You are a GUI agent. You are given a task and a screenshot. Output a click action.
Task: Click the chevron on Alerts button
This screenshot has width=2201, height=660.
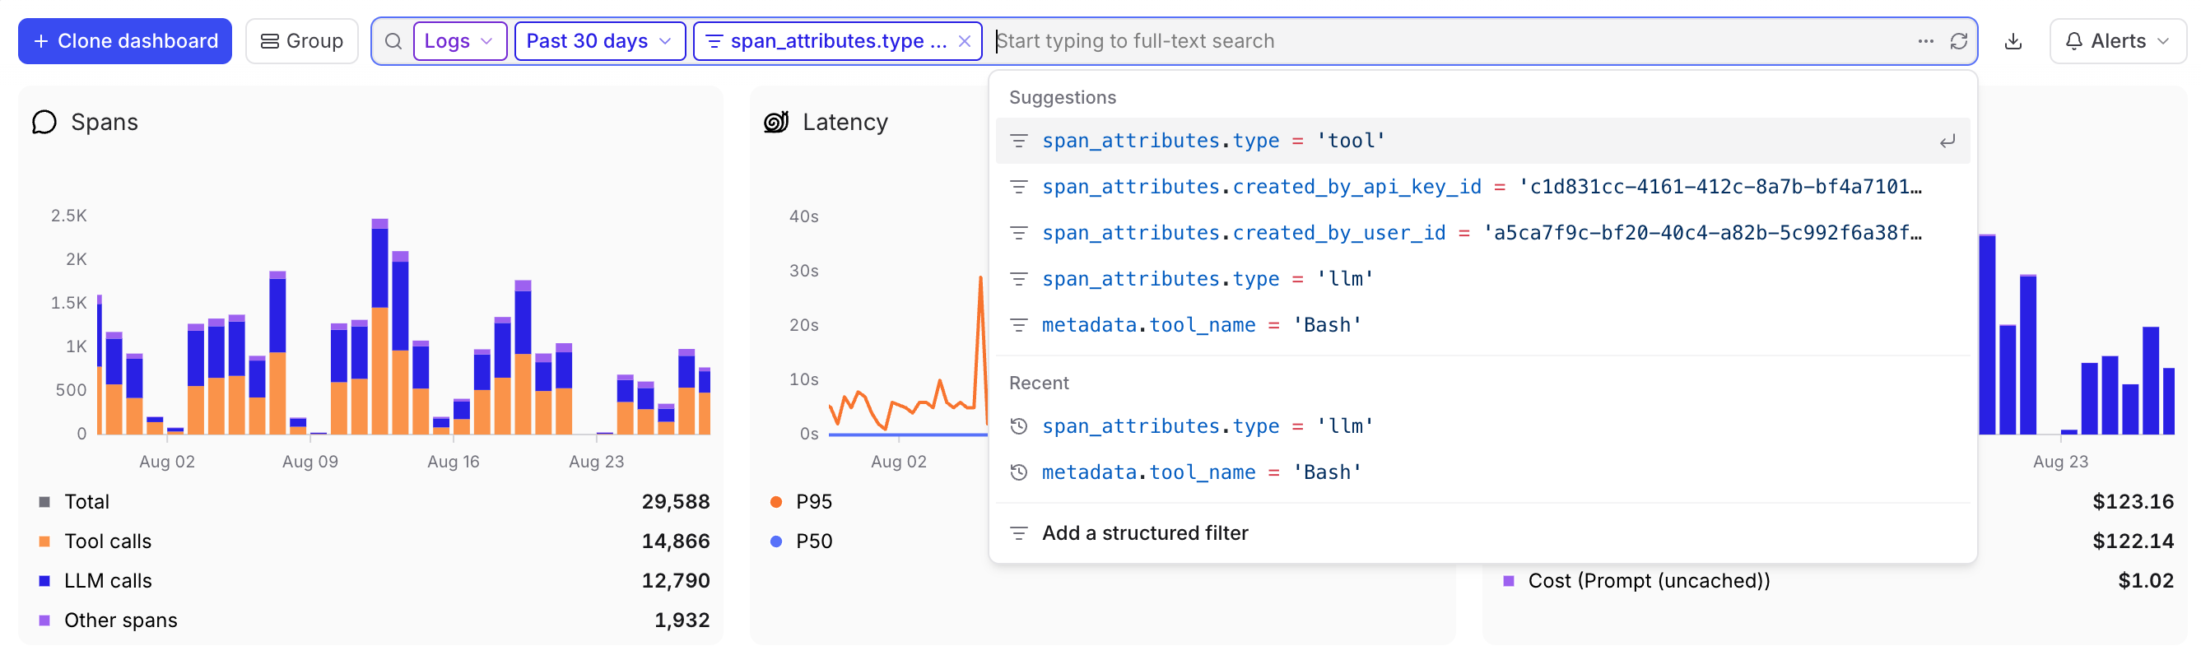click(x=2163, y=41)
